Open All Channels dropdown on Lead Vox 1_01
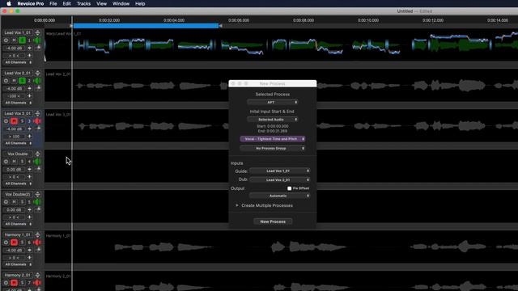Image resolution: width=518 pixels, height=291 pixels. click(18, 62)
